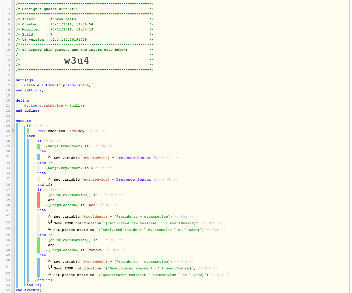Click the piston state icon for Activated resident
The height and width of the screenshot is (293, 352).
tap(50, 228)
